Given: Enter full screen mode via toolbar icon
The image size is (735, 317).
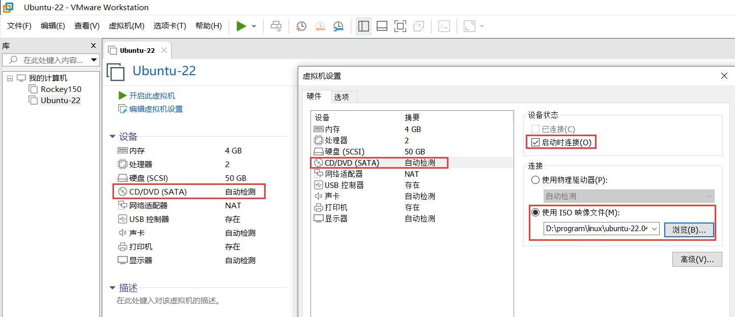Looking at the screenshot, I should click(x=401, y=26).
